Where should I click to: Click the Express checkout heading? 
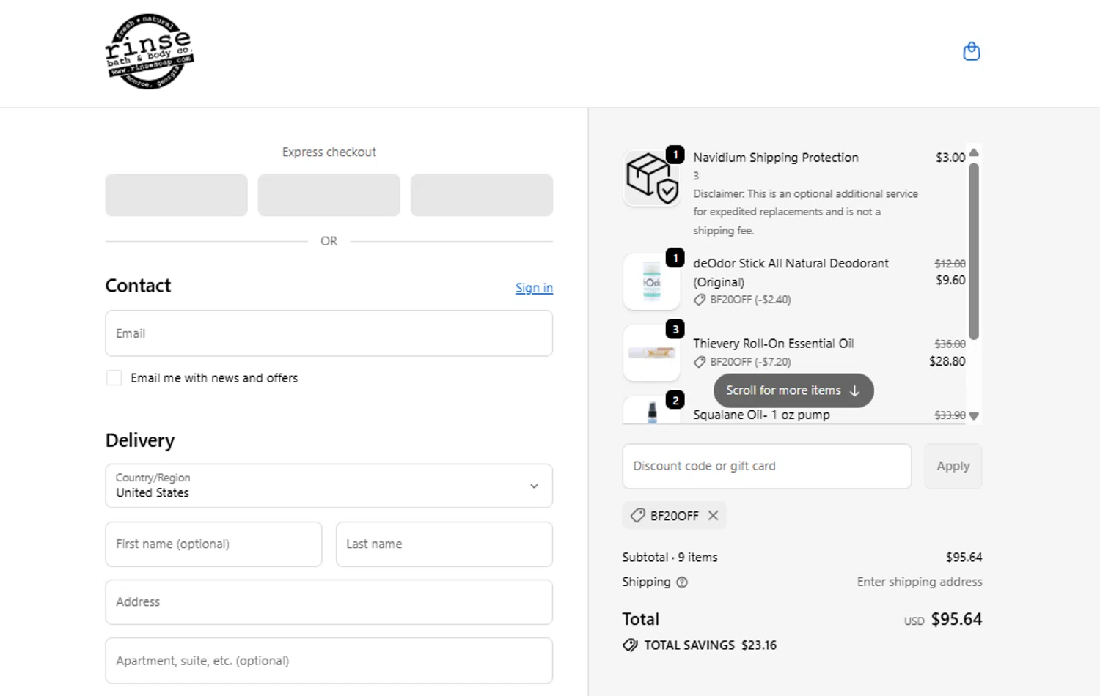pos(329,152)
